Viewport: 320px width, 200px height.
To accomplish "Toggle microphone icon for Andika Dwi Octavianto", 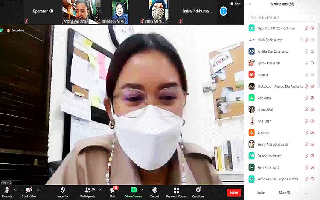I will click(x=306, y=51).
